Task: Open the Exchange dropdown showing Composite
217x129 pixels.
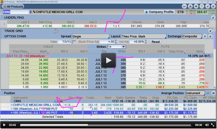Action: (192, 36)
